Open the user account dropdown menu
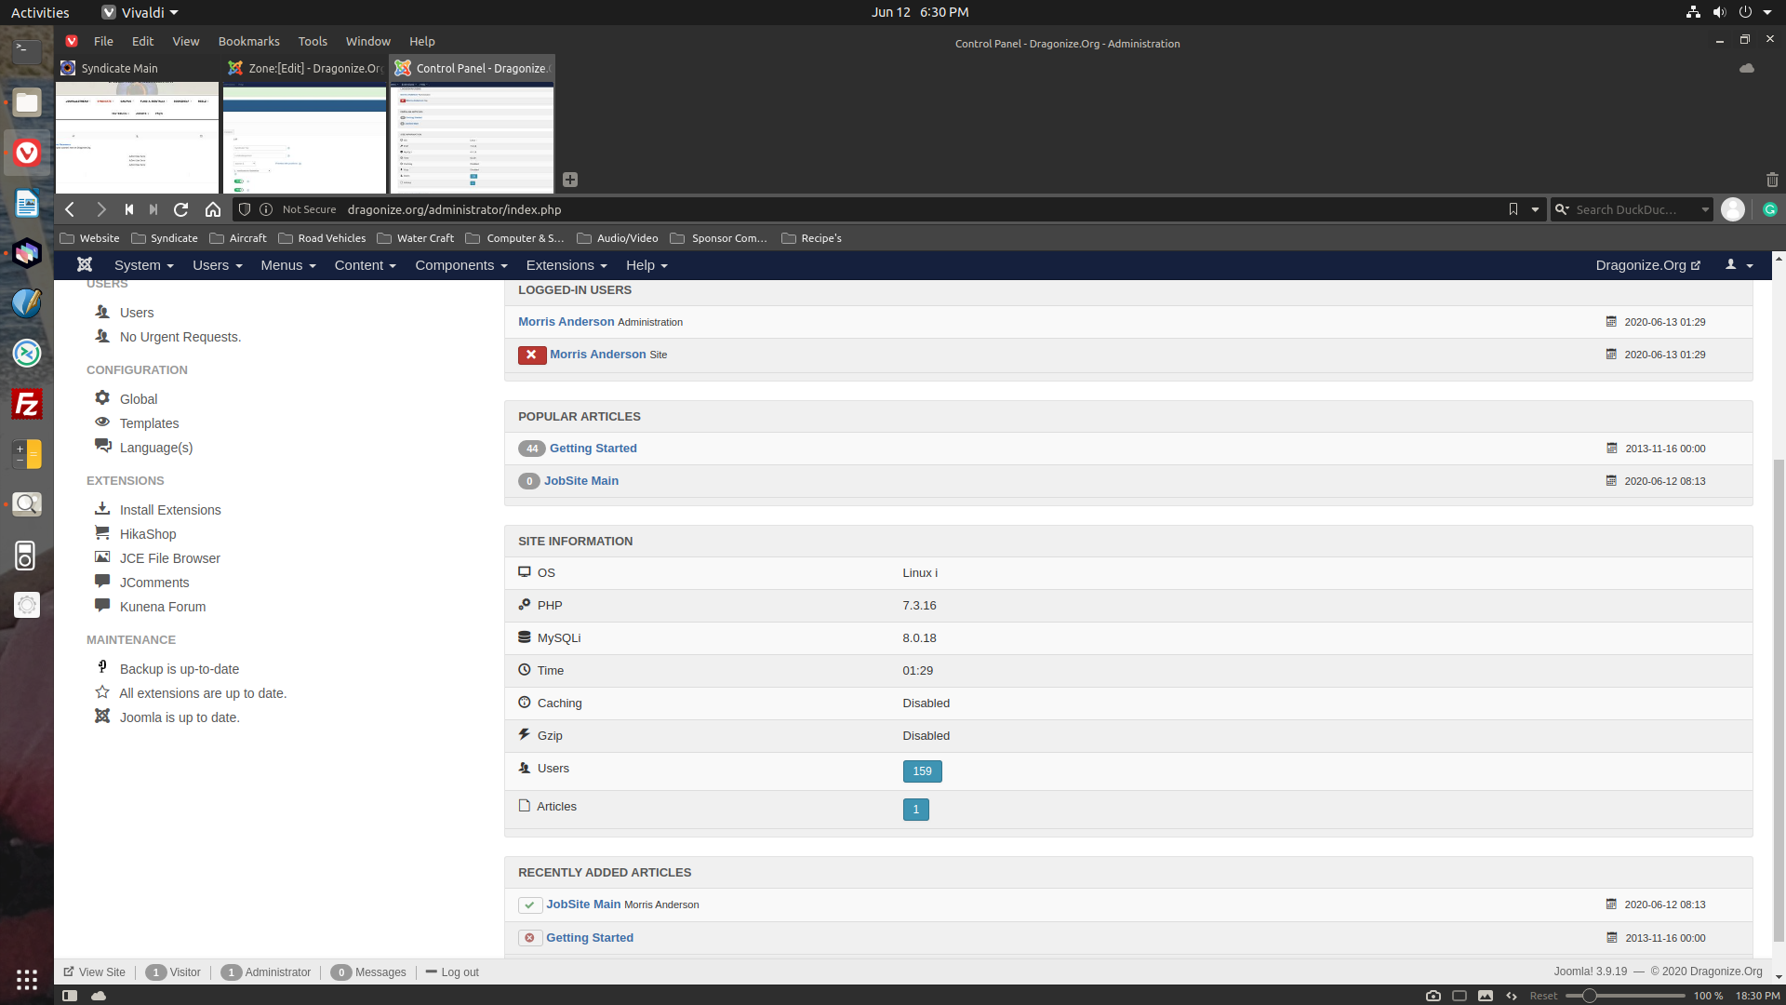 pos(1739,265)
